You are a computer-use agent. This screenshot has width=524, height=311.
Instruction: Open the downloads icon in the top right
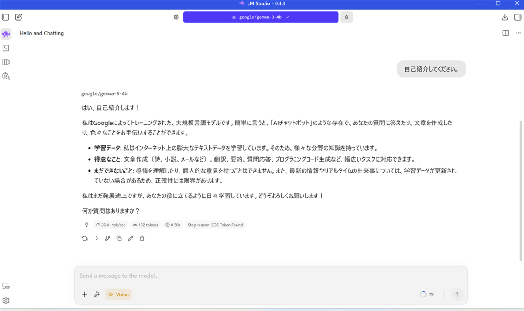click(x=505, y=17)
